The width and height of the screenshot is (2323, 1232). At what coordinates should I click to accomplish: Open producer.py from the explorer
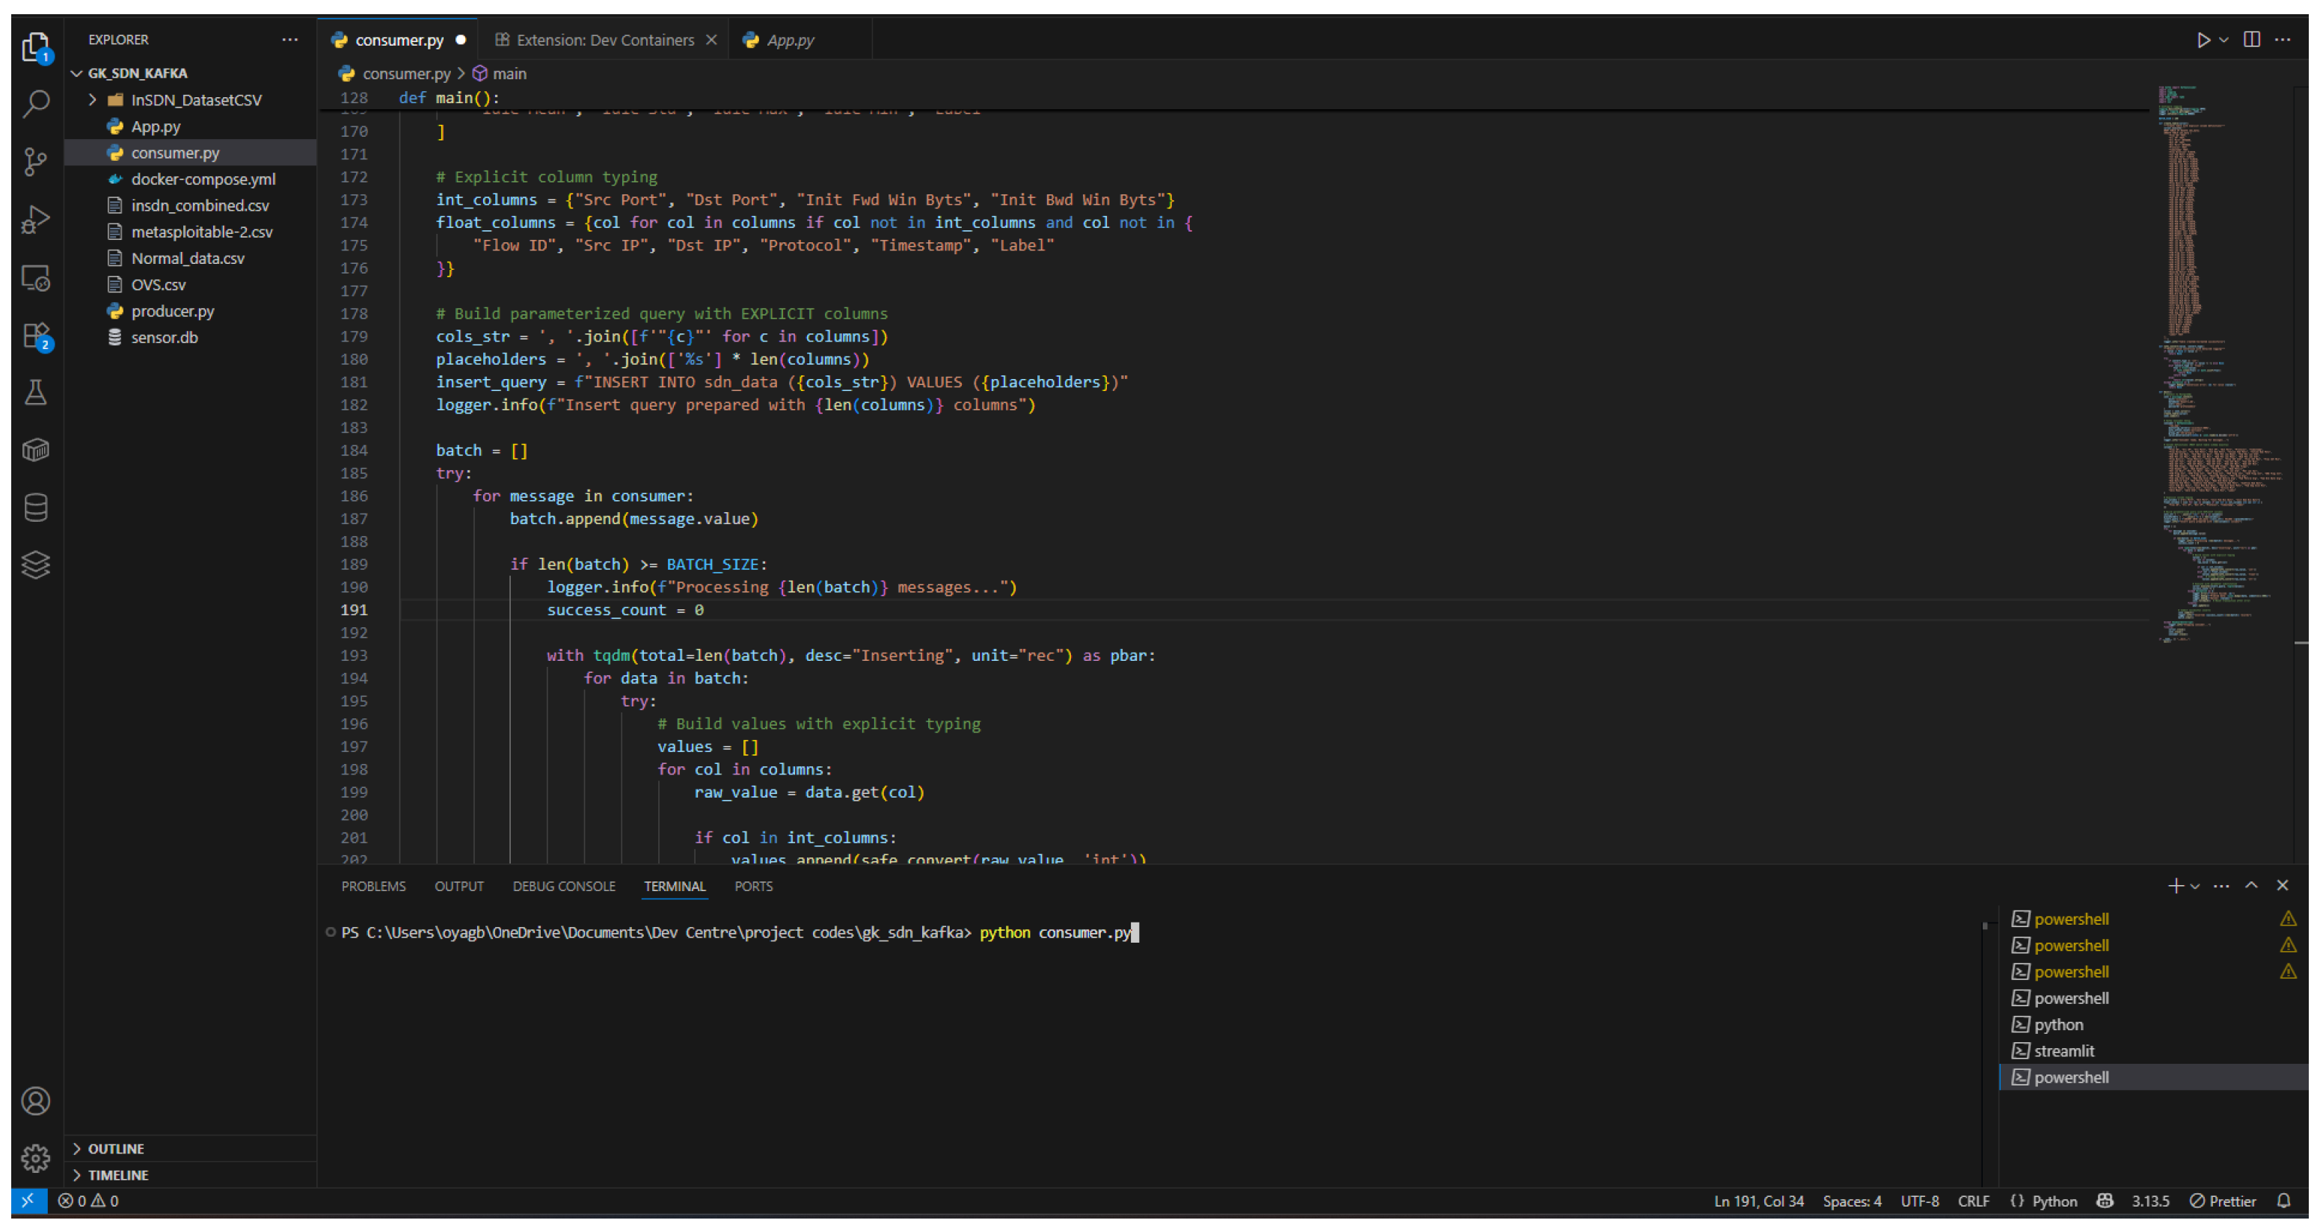[x=172, y=311]
